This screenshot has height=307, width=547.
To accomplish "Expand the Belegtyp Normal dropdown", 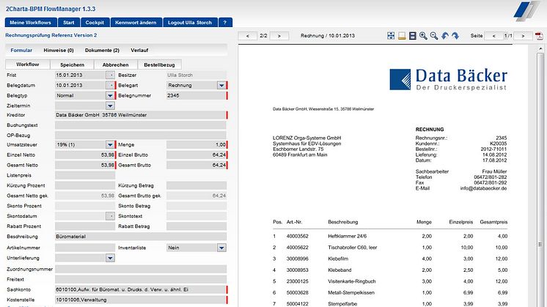I will (x=110, y=95).
